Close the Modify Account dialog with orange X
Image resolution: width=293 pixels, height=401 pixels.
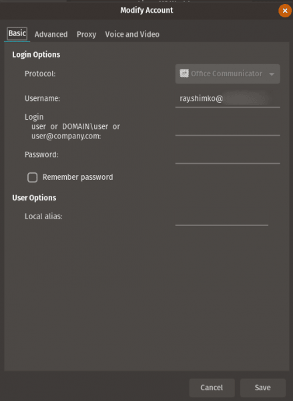pos(285,11)
